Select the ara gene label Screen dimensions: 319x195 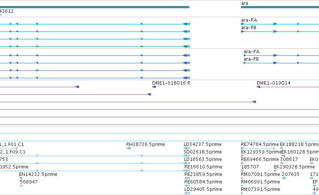pos(244,3)
